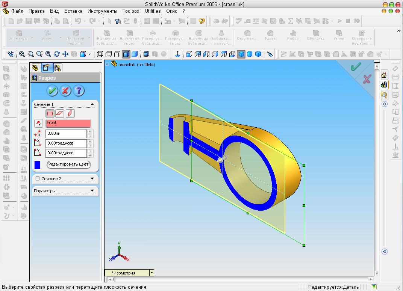
Task: Select Hidden Lines Removed display icon
Action: click(117, 54)
